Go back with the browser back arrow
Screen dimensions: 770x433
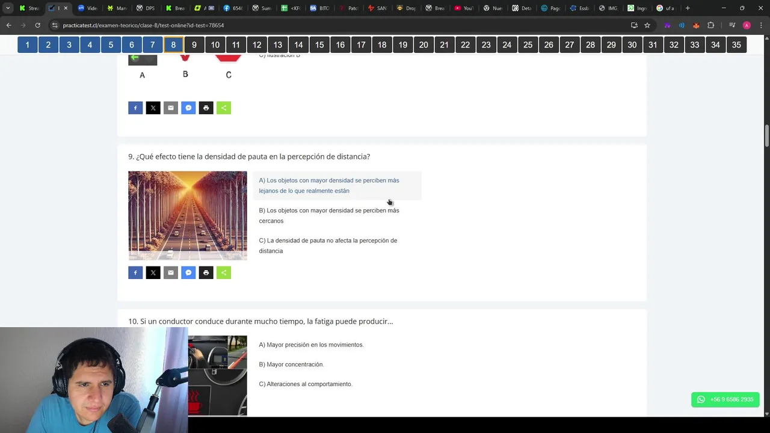click(8, 25)
